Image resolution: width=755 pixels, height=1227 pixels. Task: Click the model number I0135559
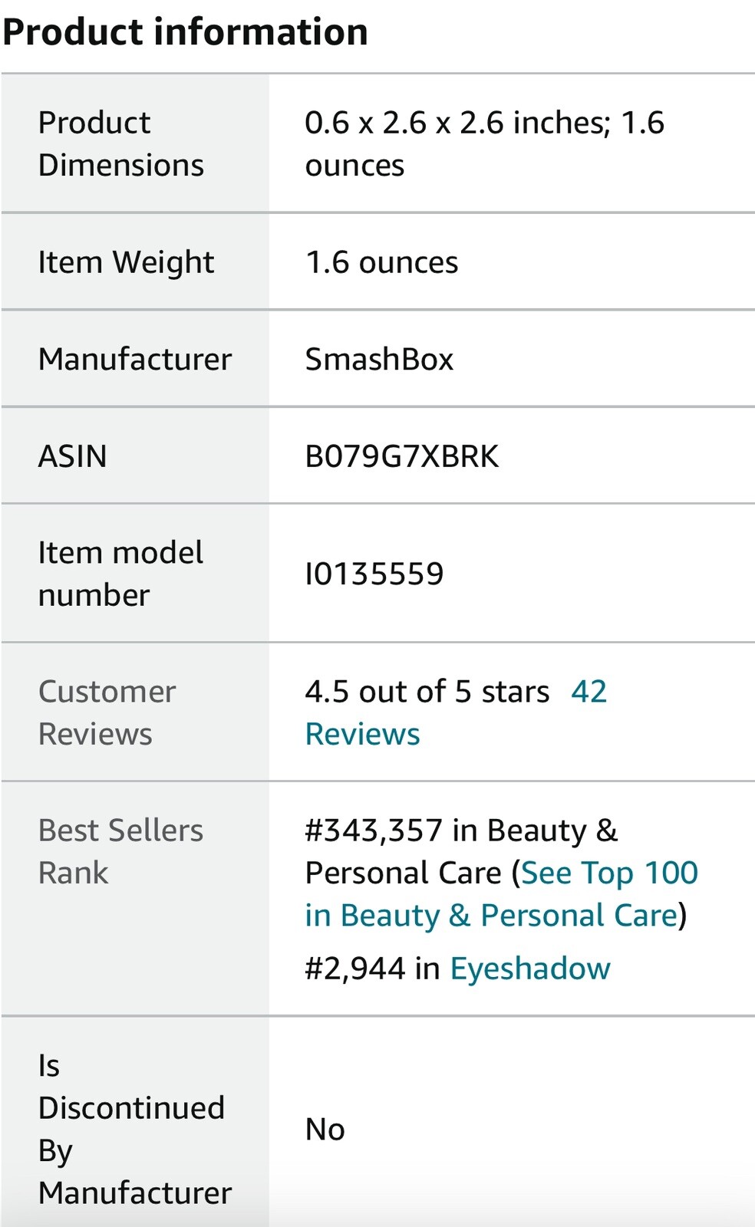click(x=374, y=574)
